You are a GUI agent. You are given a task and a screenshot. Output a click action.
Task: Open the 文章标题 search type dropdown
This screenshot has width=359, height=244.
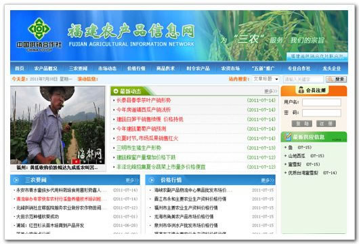[266, 79]
